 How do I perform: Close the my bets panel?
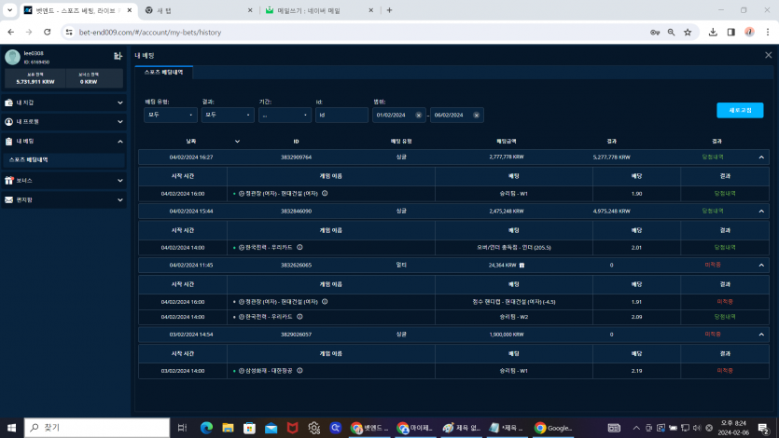768,55
